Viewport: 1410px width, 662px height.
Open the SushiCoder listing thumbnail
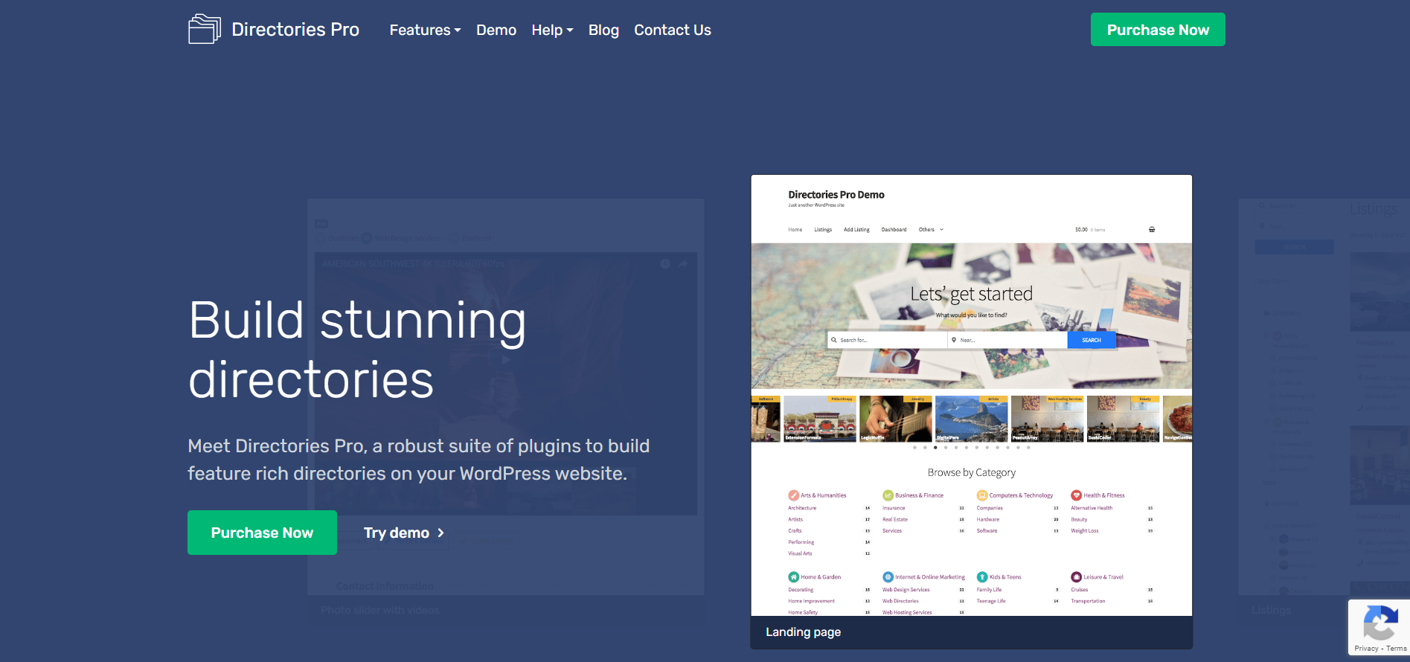[1124, 419]
